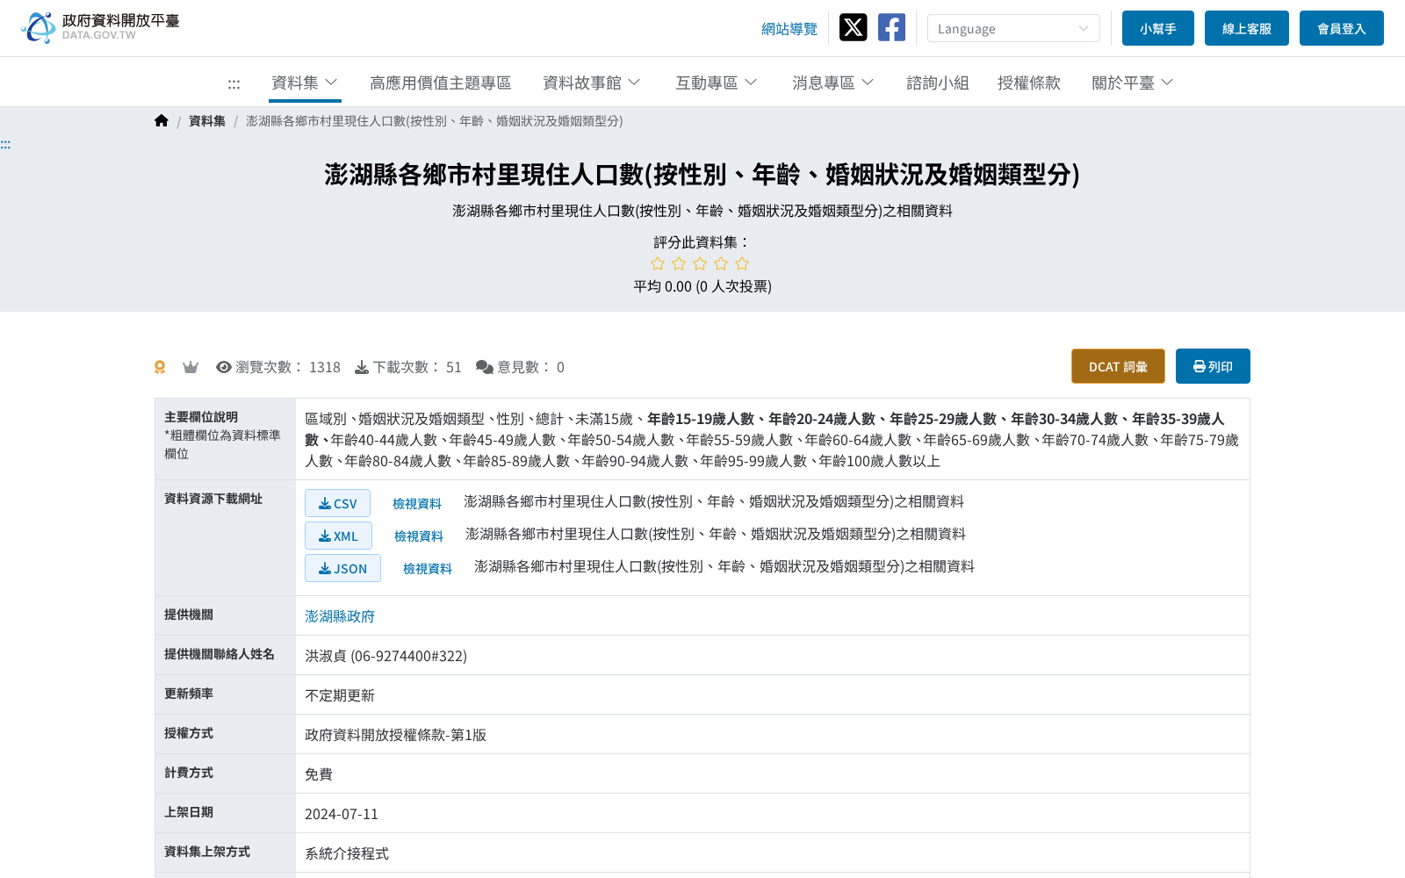This screenshot has width=1405, height=878.
Task: Click the 資料集 breadcrumb link
Action: [x=207, y=121]
